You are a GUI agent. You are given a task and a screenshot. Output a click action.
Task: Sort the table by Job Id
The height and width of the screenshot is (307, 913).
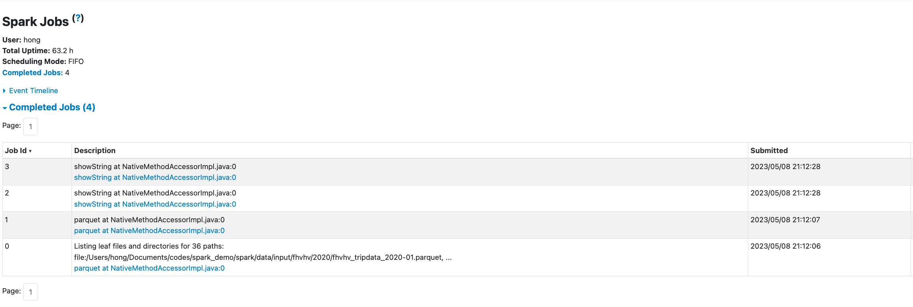click(16, 151)
